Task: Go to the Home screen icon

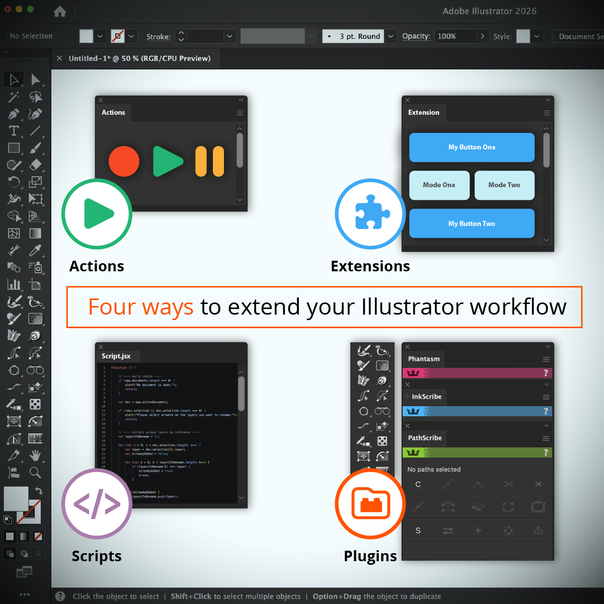Action: click(x=60, y=12)
